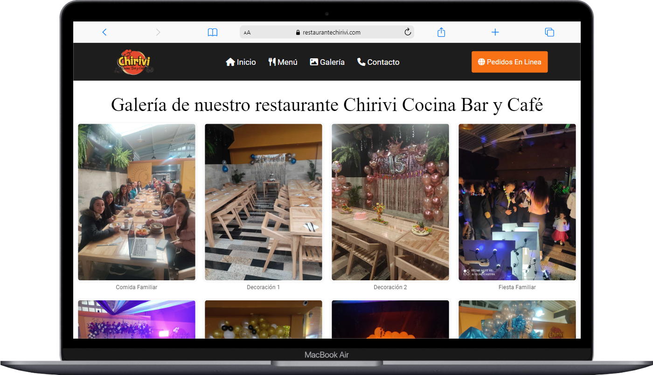653x375 pixels.
Task: Click the Chirivi restaurant logo
Action: pos(134,62)
